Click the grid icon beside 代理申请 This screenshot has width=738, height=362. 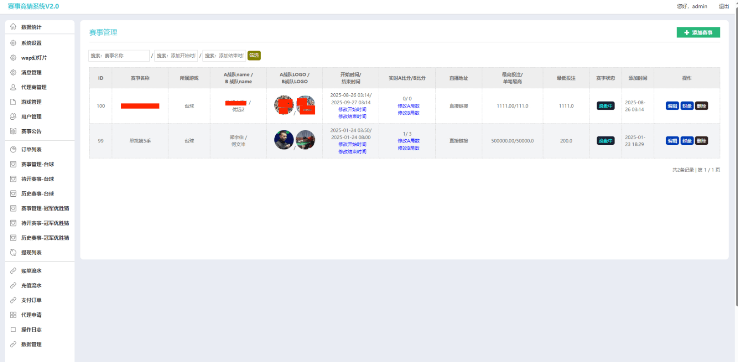[x=13, y=315]
